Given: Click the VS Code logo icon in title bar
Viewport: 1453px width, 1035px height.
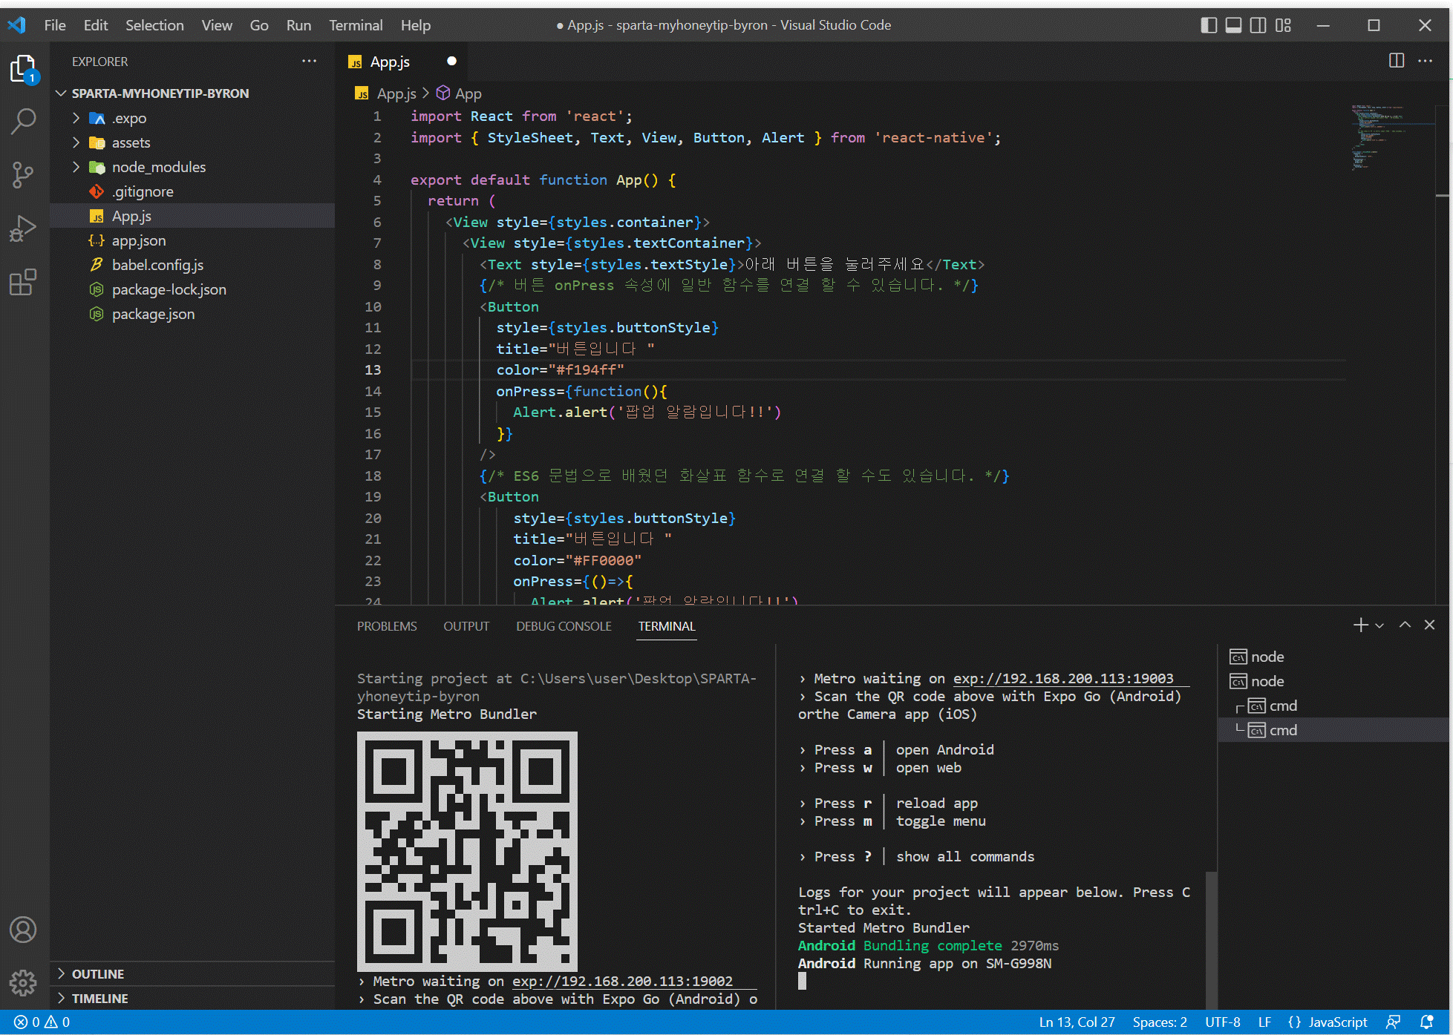Looking at the screenshot, I should pyautogui.click(x=16, y=25).
